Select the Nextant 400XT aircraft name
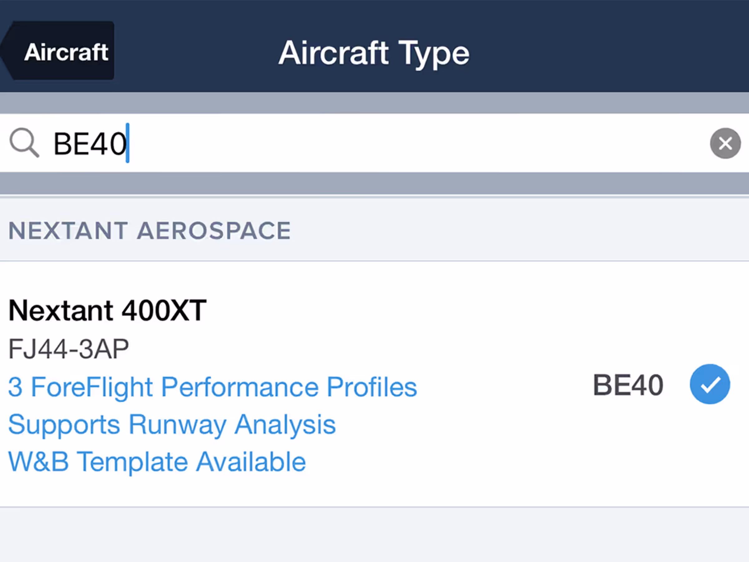 (x=107, y=310)
